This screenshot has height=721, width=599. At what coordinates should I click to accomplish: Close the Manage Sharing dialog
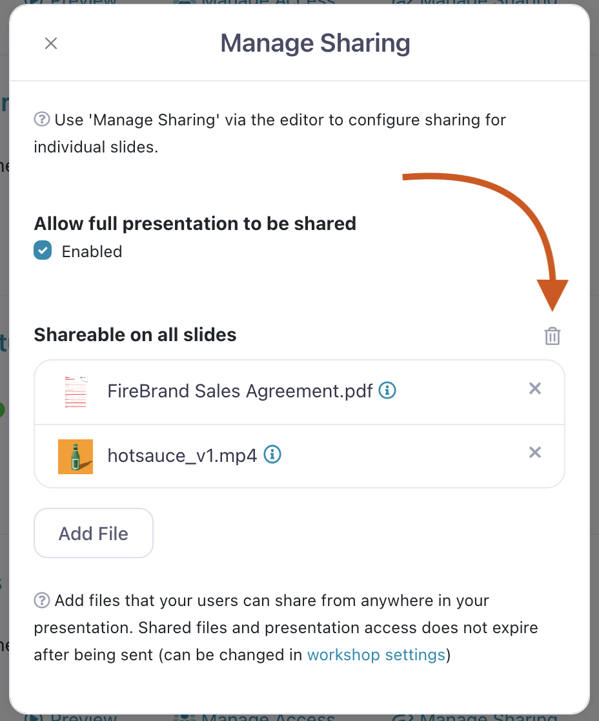[x=51, y=43]
